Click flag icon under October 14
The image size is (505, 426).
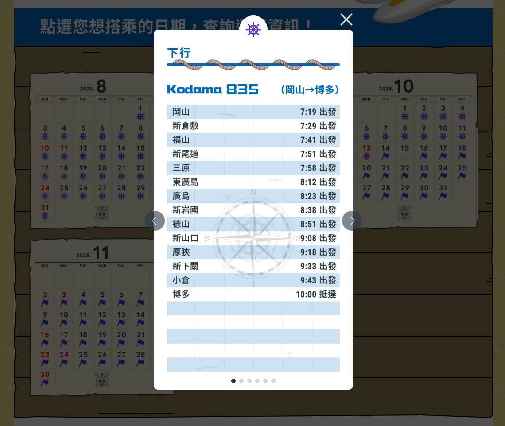pos(385,156)
